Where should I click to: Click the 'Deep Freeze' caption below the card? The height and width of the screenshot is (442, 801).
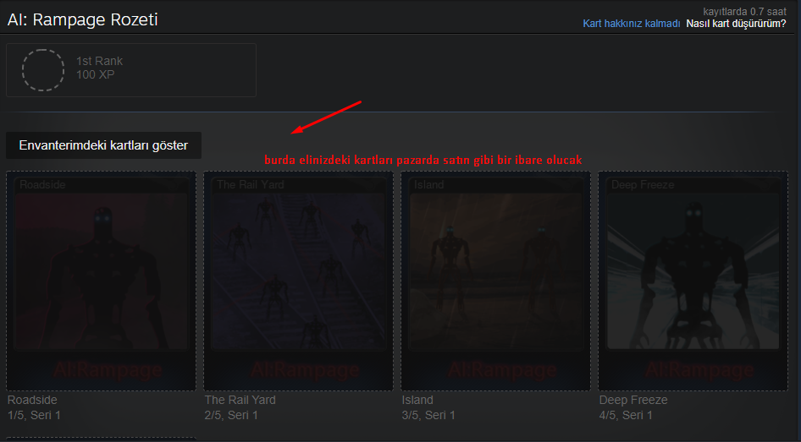pyautogui.click(x=633, y=400)
